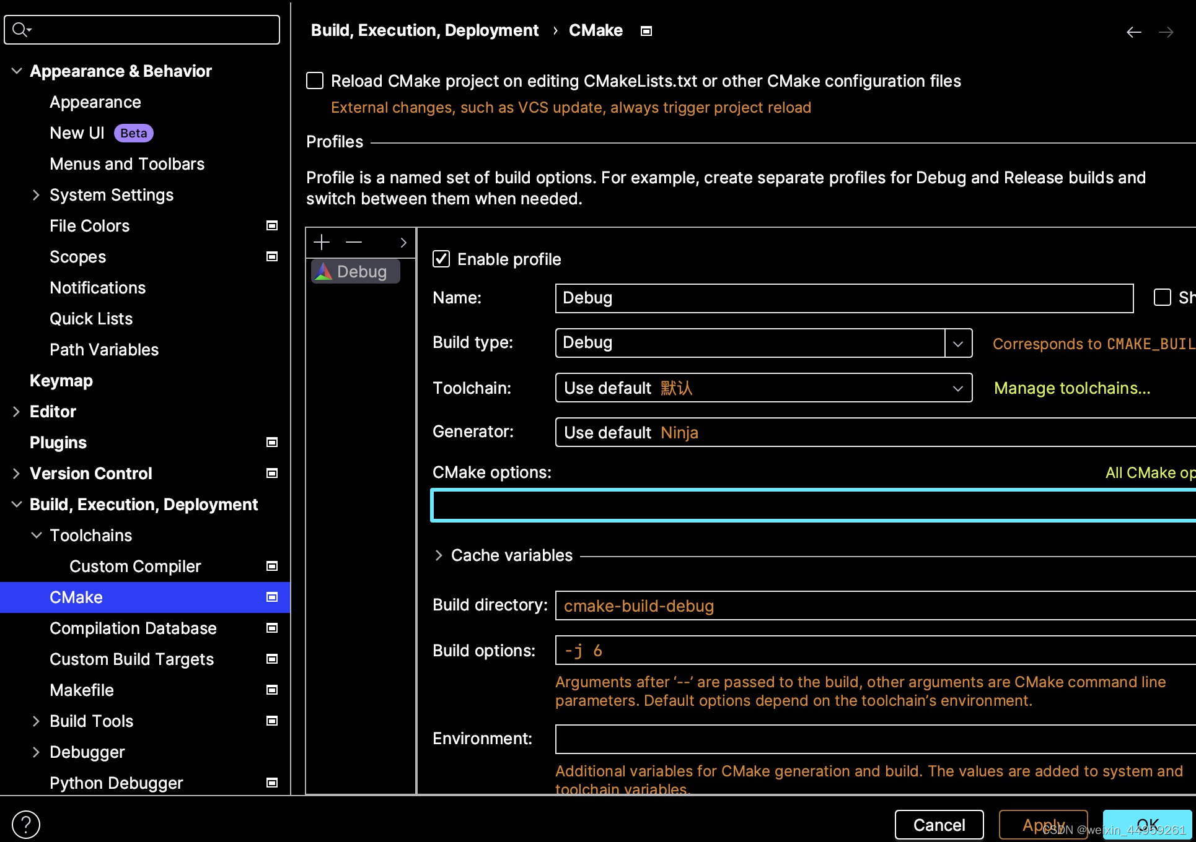Open the Build type dropdown
The height and width of the screenshot is (842, 1196).
pyautogui.click(x=958, y=343)
